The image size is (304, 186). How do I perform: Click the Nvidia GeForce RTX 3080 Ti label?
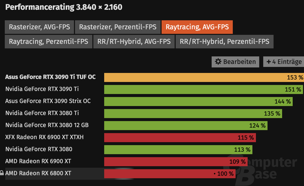click(42, 113)
